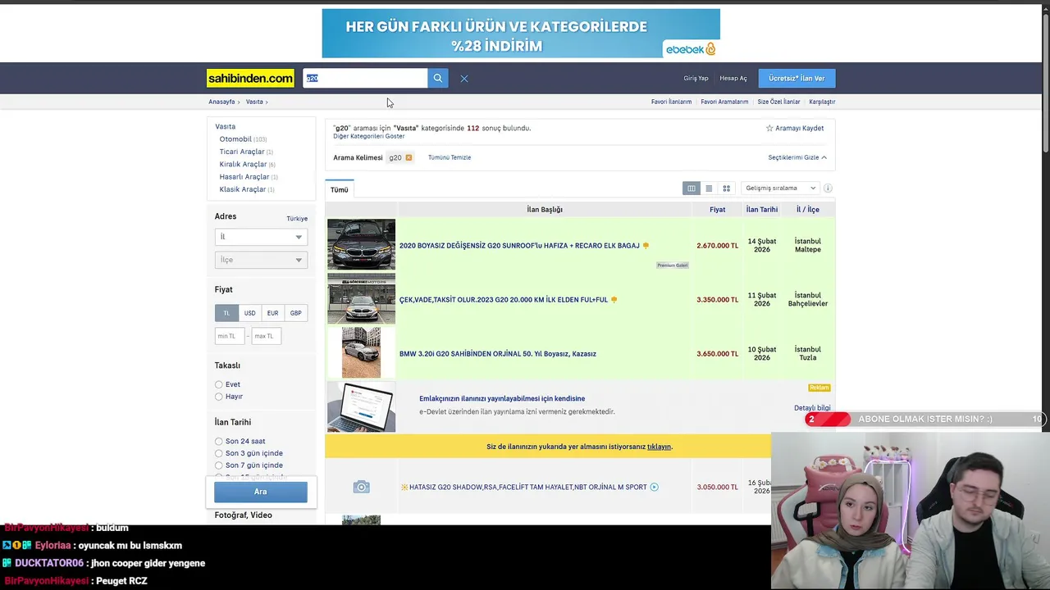Open thumbnail of BMW 3.20i G20 listing
The width and height of the screenshot is (1050, 590).
(x=361, y=352)
